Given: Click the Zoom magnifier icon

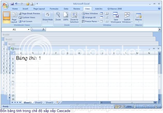Looking at the screenshot, I should (x=58, y=16).
